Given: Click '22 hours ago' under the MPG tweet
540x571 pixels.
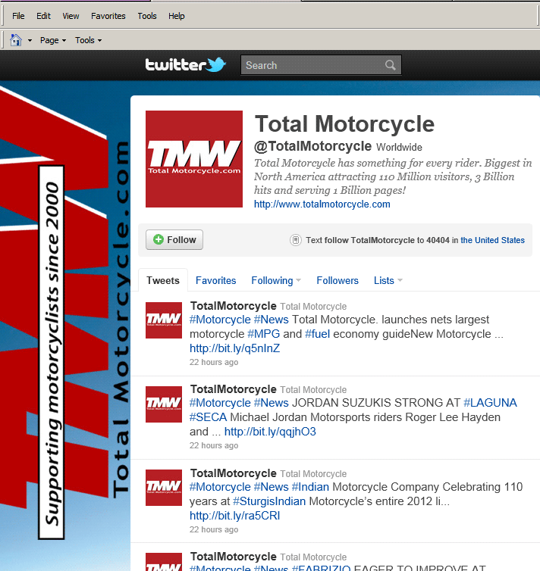Looking at the screenshot, I should click(x=214, y=362).
